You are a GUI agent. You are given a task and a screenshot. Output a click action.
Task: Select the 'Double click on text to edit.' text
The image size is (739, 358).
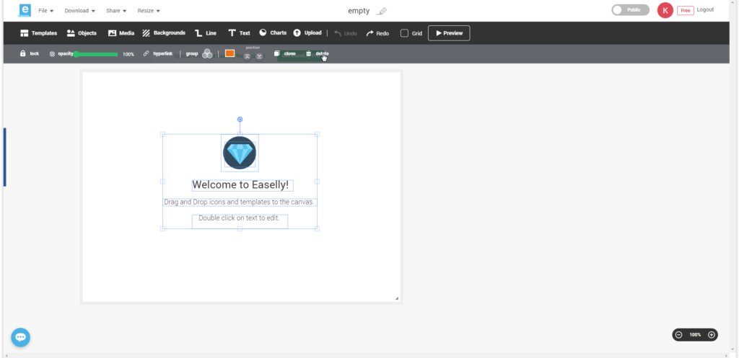240,218
